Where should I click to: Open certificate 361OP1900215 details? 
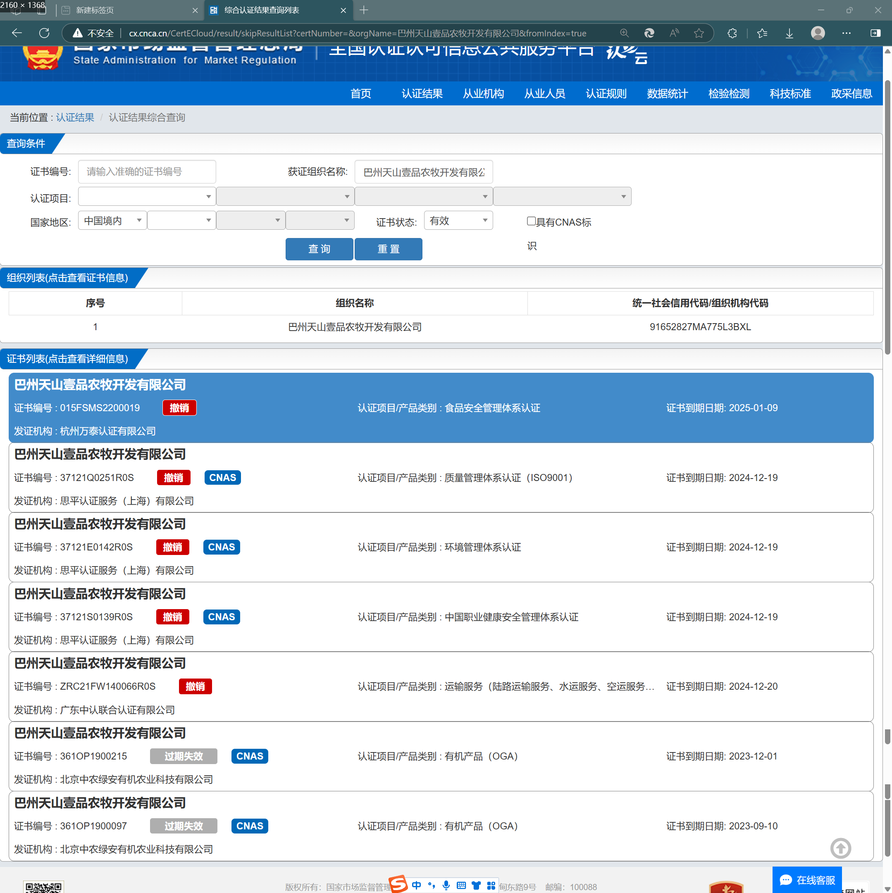coord(441,756)
